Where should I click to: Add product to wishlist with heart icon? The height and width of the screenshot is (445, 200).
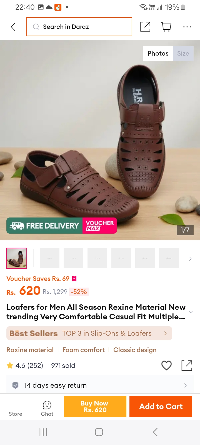(x=166, y=365)
